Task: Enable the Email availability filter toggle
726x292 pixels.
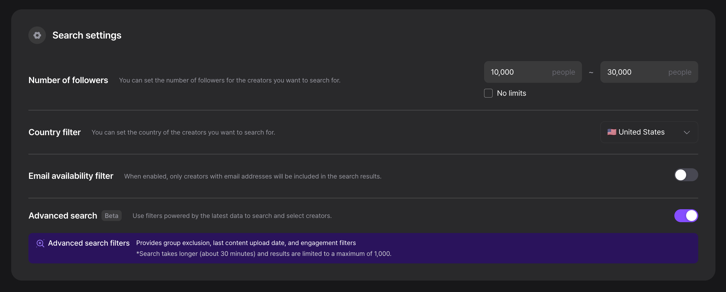Action: (x=686, y=175)
